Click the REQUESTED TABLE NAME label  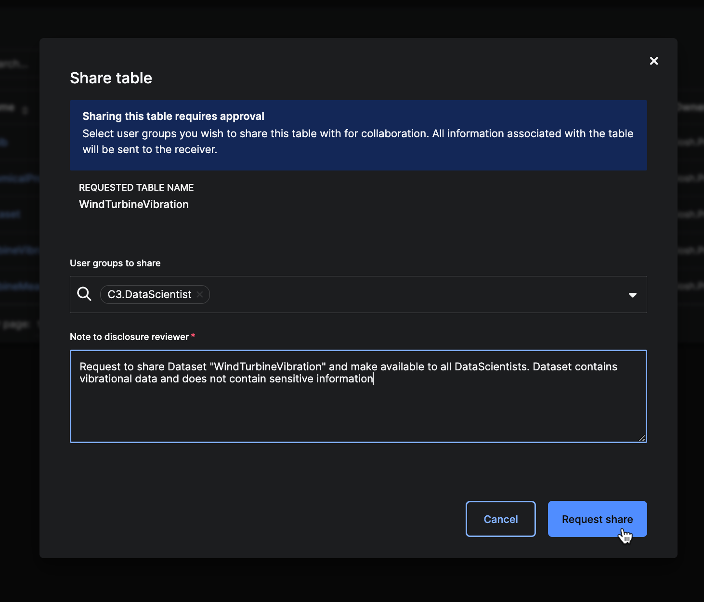click(136, 187)
